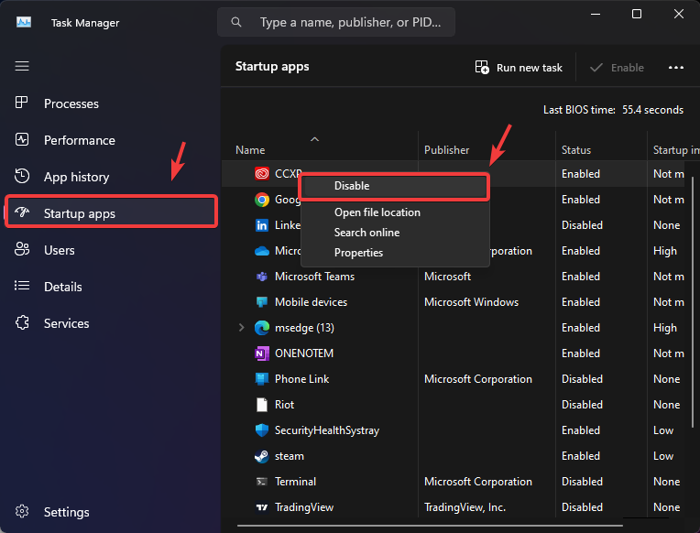Open Task Manager Settings
Screen dimensions: 700x533
66,512
